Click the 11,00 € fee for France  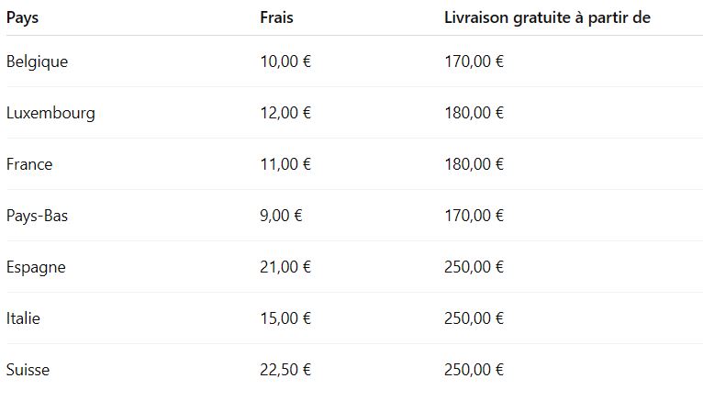coord(285,164)
